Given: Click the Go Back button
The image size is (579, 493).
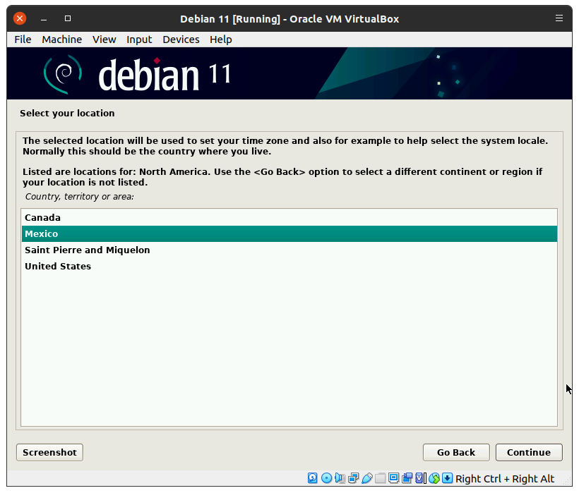Looking at the screenshot, I should tap(455, 452).
